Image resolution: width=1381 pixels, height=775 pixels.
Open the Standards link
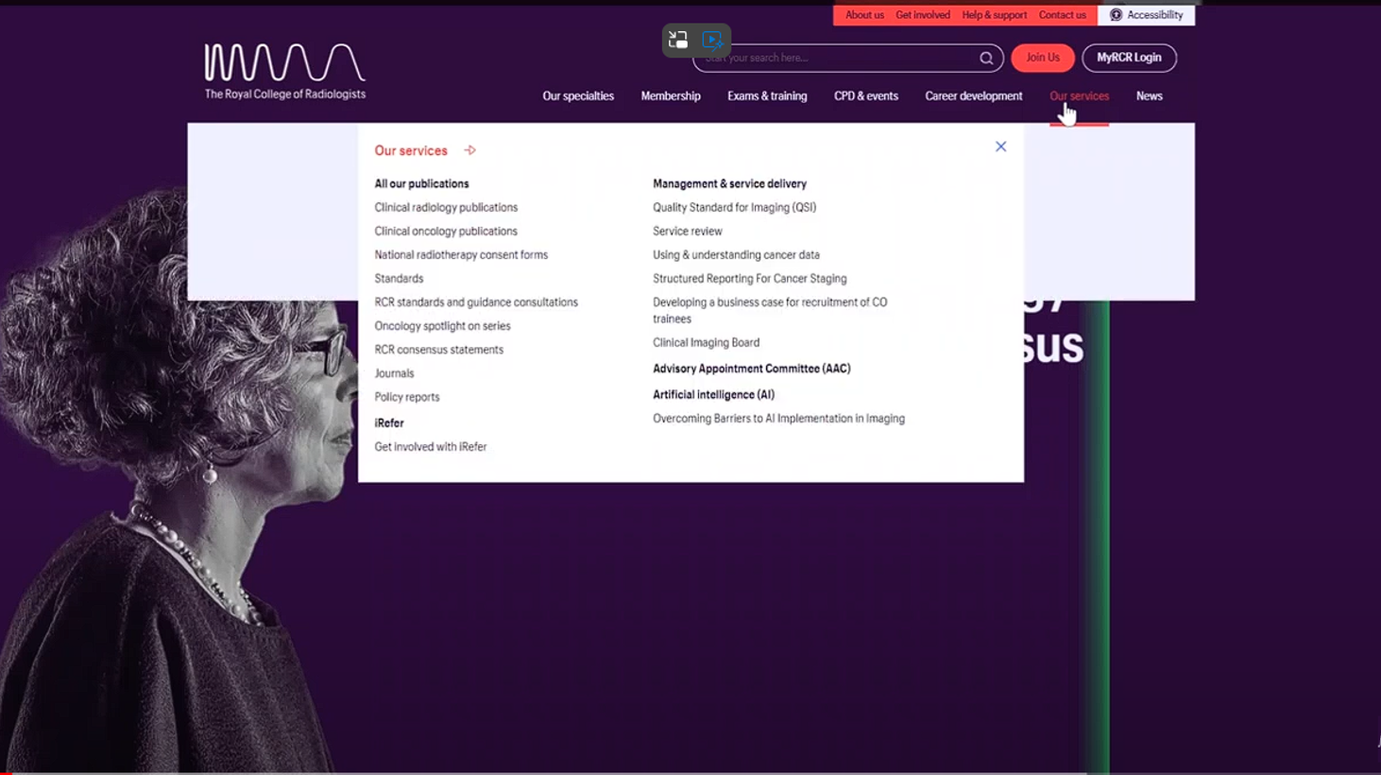pyautogui.click(x=399, y=279)
